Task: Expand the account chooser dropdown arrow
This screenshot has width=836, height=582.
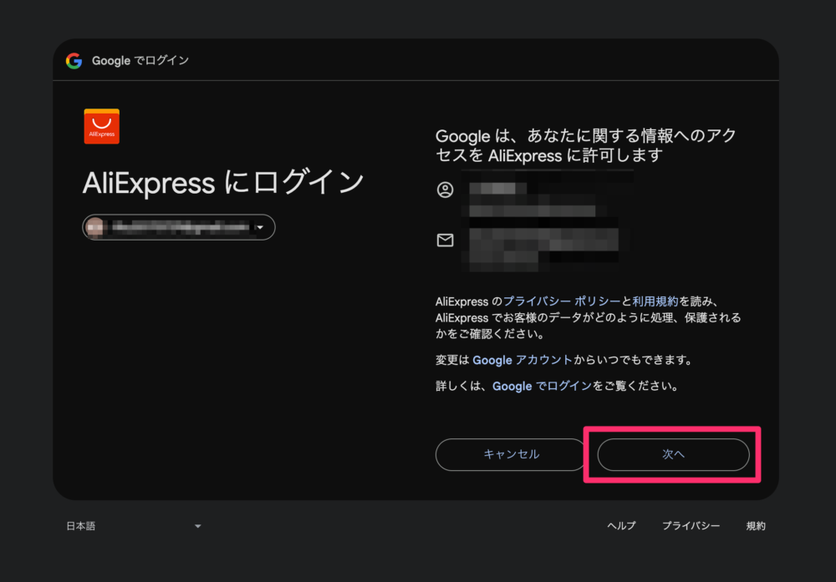Action: (x=260, y=227)
